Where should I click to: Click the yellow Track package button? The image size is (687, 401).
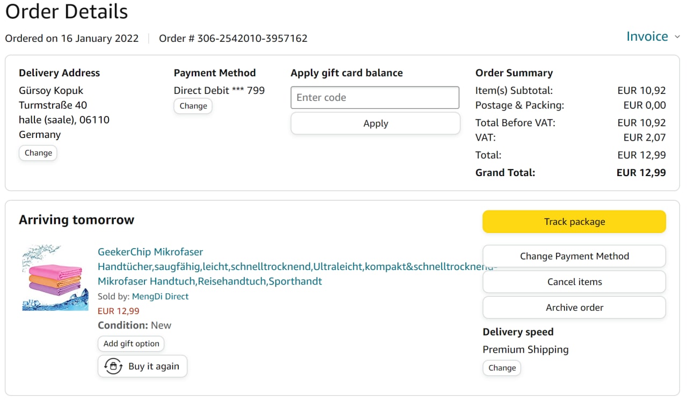pos(574,222)
